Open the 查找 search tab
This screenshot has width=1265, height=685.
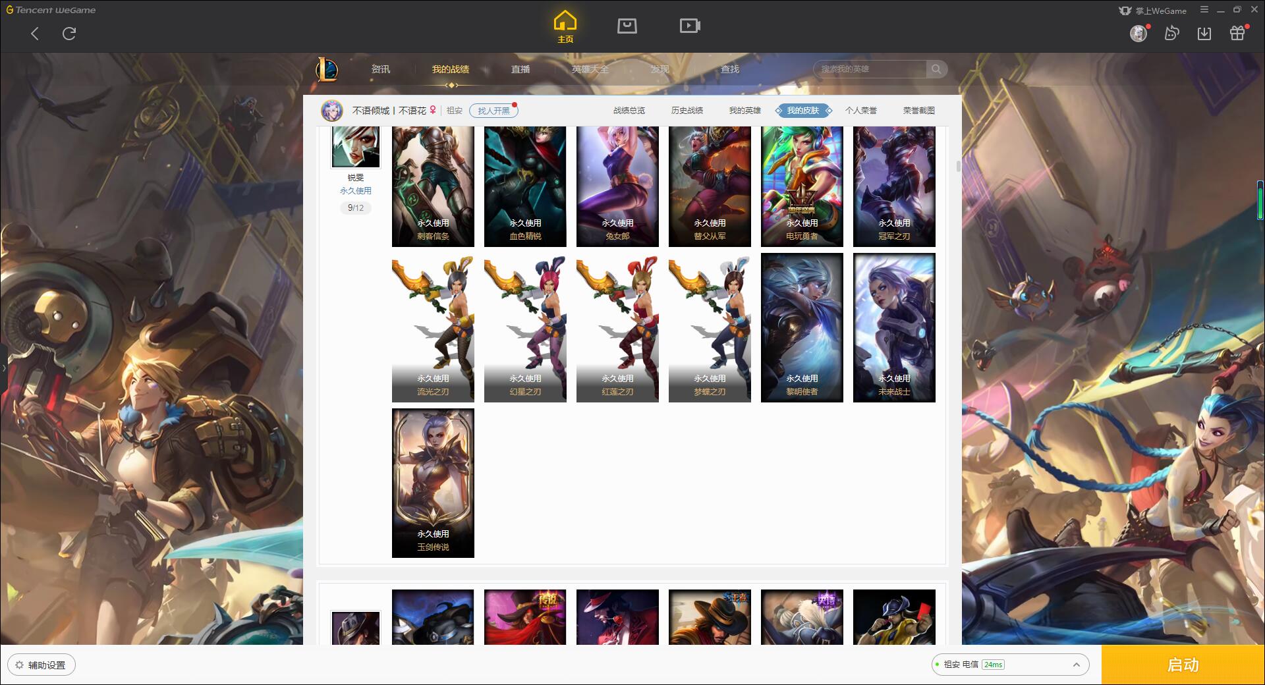tap(730, 69)
